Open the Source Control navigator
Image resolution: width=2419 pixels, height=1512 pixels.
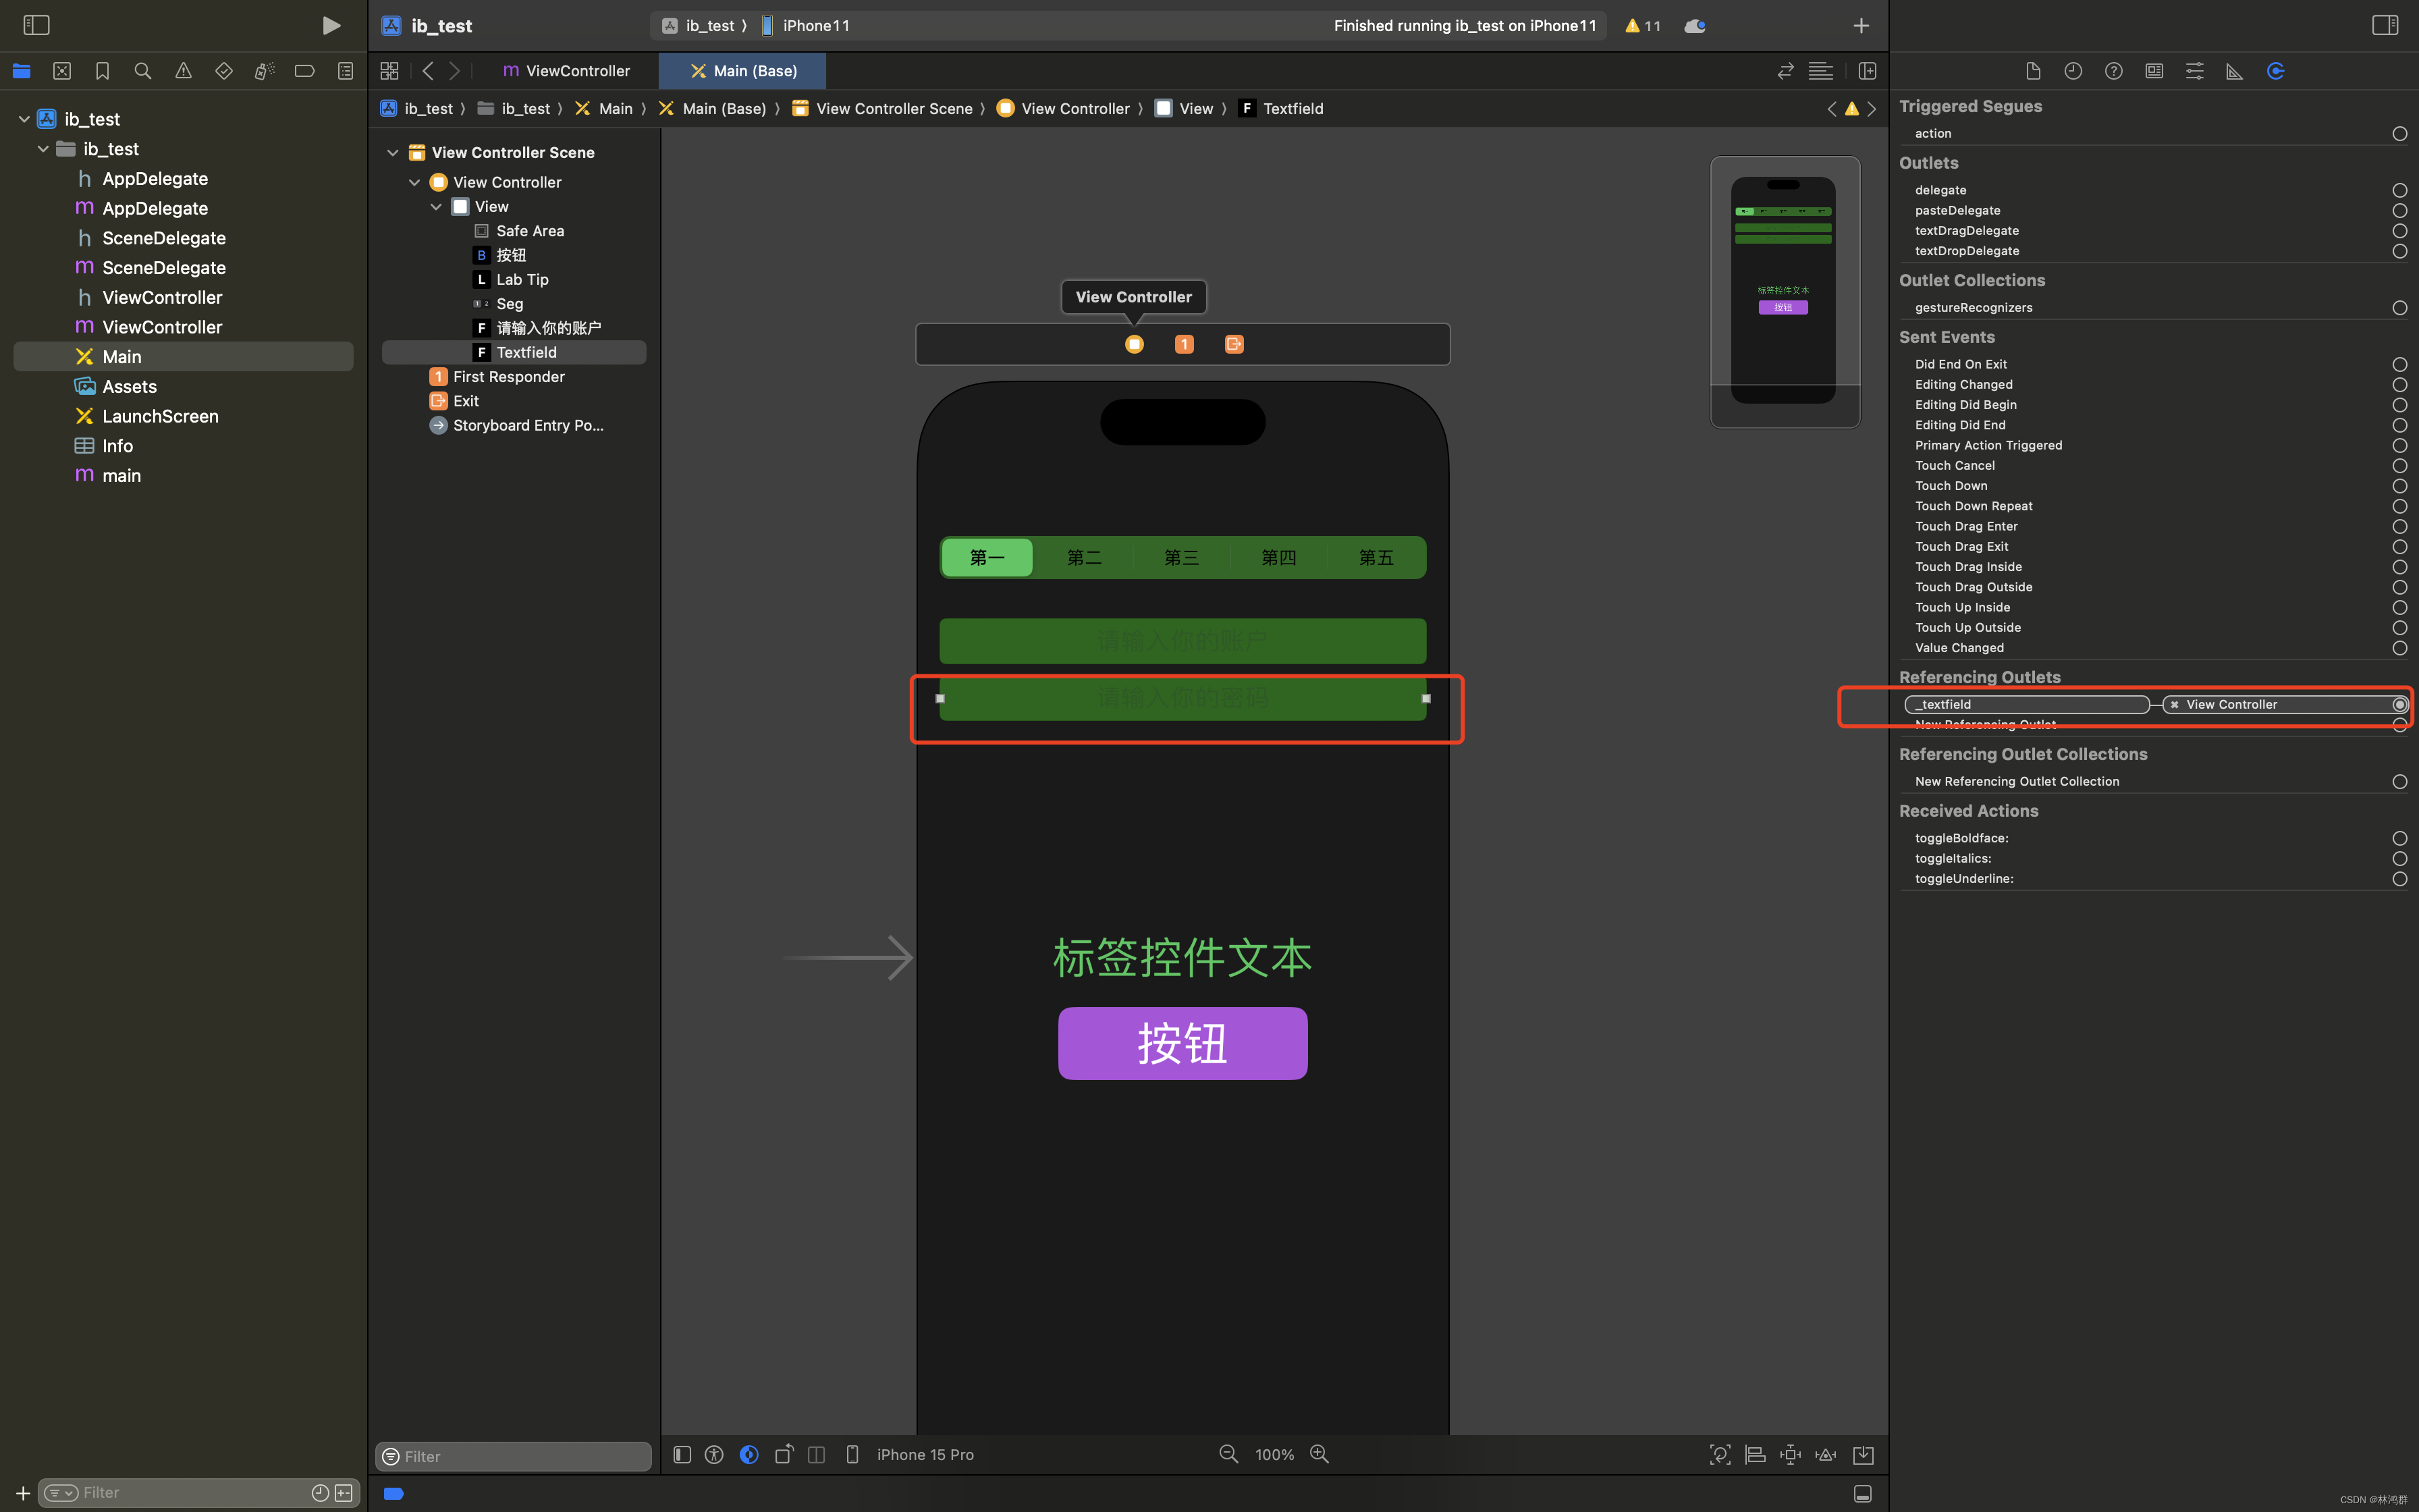tap(62, 71)
